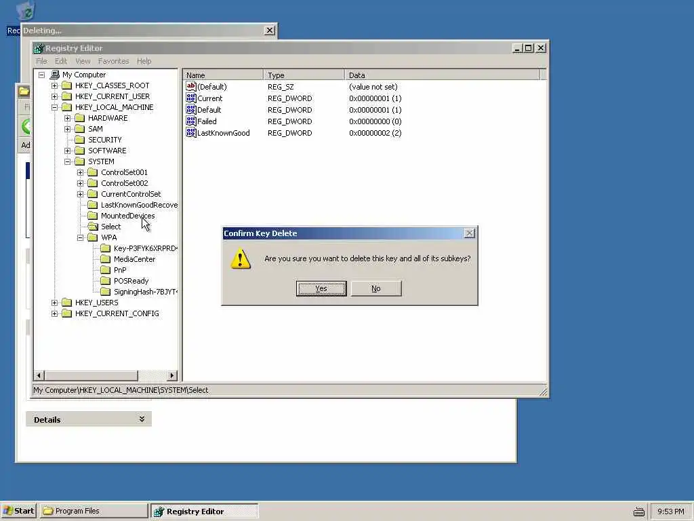Select the SECURITY folder icon

coord(80,140)
